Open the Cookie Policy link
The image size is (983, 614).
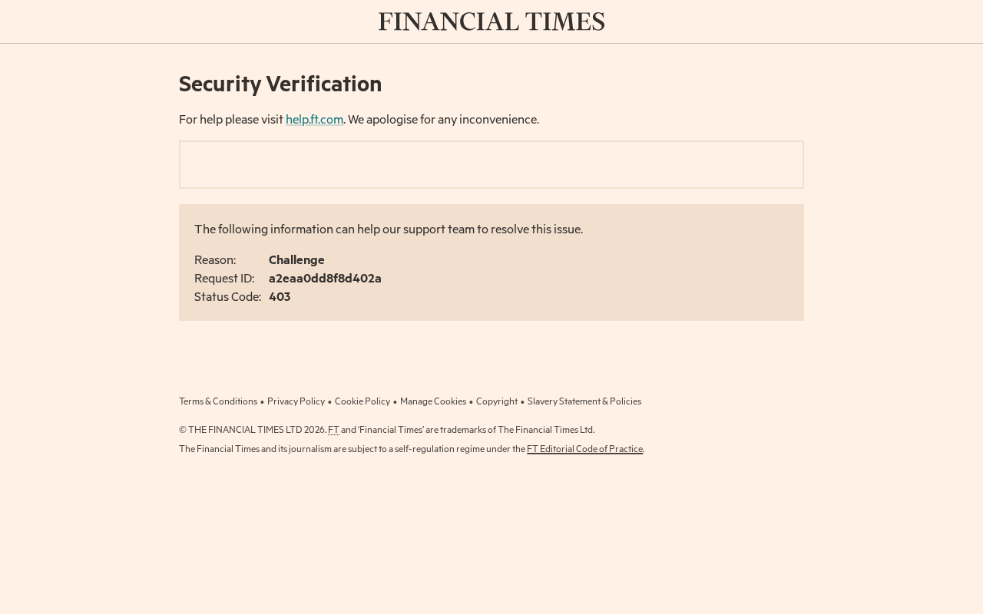[x=362, y=401]
